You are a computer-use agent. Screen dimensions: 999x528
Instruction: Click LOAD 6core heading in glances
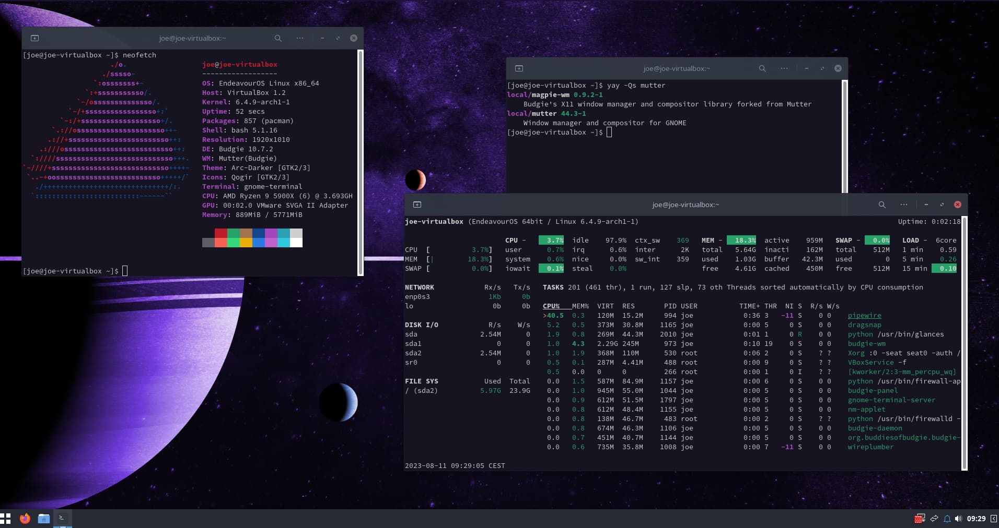pos(930,241)
